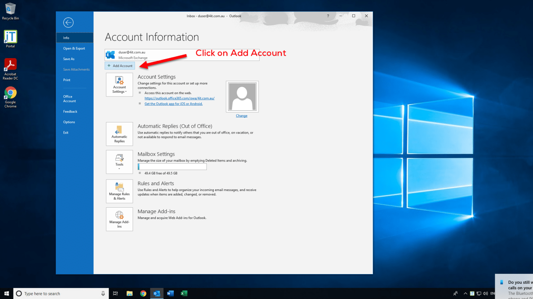Open the Outlook app for iOS link
The image size is (533, 299).
(174, 103)
